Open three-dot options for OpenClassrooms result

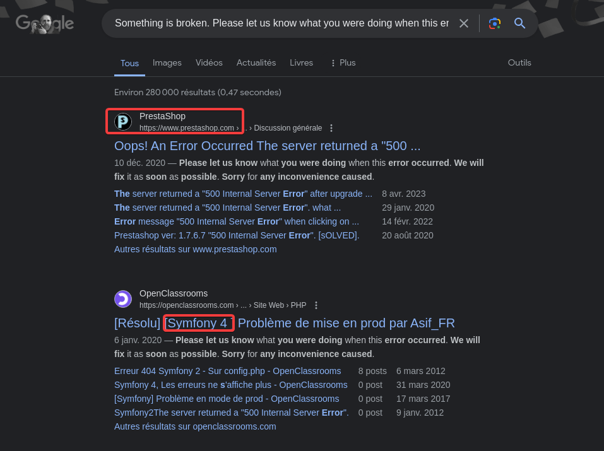point(316,305)
